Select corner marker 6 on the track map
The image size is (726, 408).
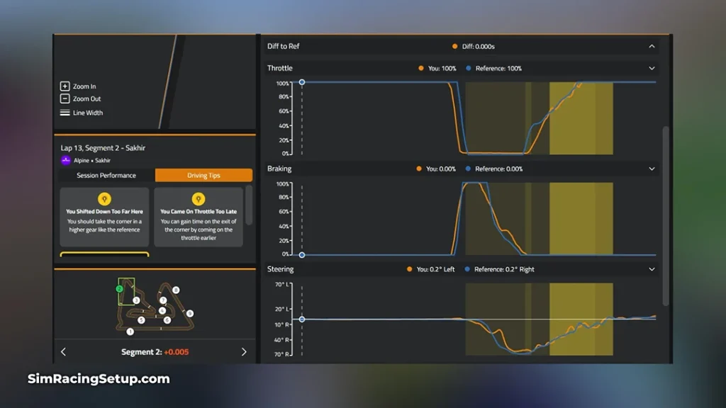pos(167,319)
